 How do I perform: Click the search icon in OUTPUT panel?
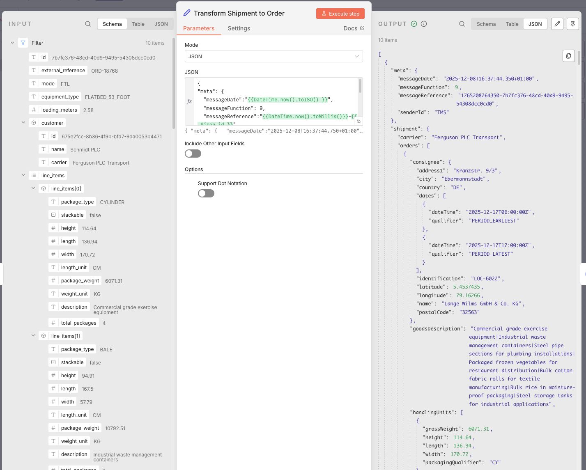pyautogui.click(x=462, y=24)
